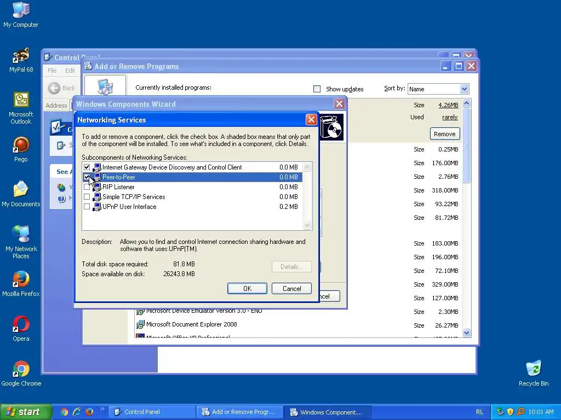This screenshot has width=561, height=420.
Task: Select UPnP User Interface row text
Action: pos(129,206)
